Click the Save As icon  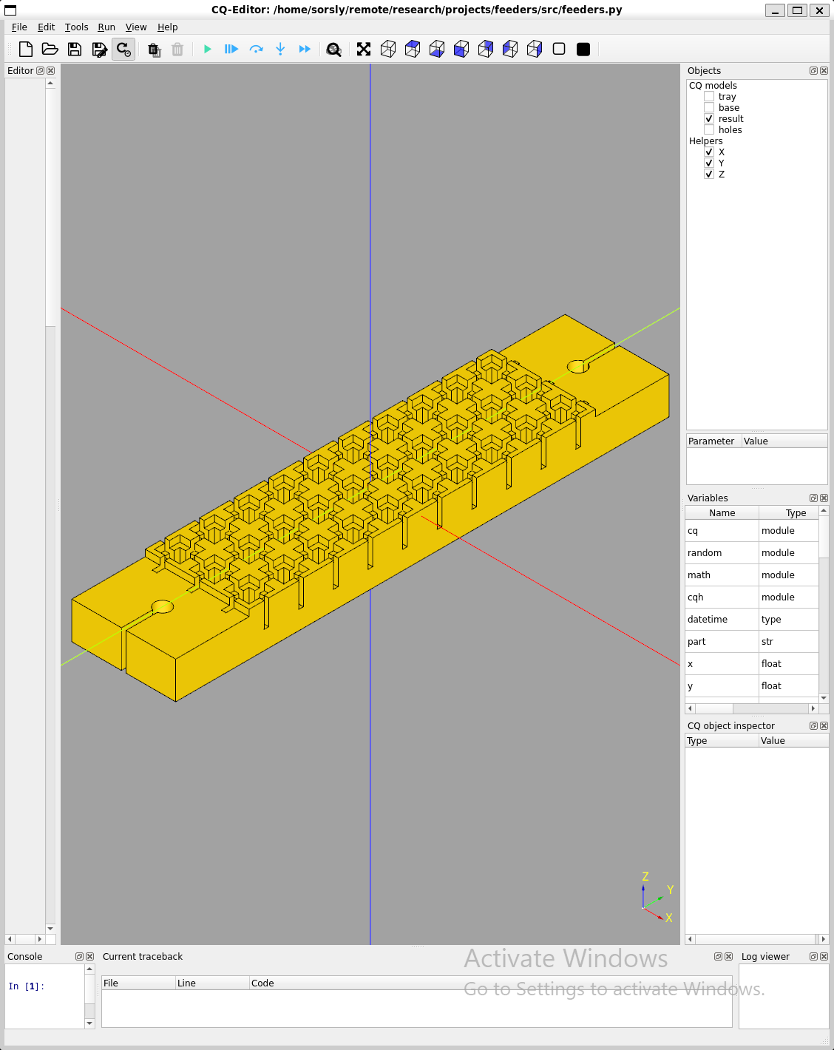[x=99, y=50]
